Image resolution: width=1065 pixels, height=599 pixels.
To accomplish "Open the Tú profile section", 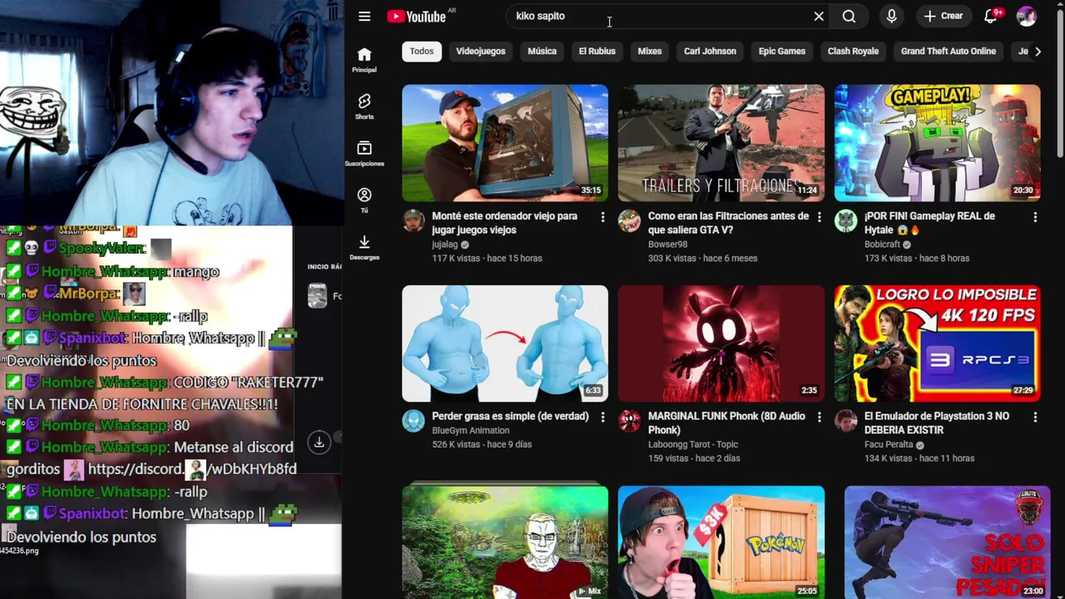I will [364, 200].
